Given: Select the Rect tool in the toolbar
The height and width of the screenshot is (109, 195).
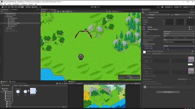Looking at the screenshot, I should (16, 7).
